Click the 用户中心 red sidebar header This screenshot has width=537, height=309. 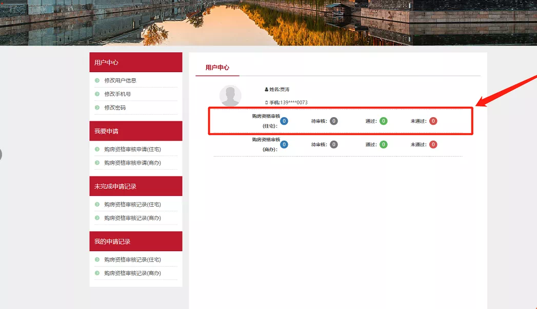point(135,62)
